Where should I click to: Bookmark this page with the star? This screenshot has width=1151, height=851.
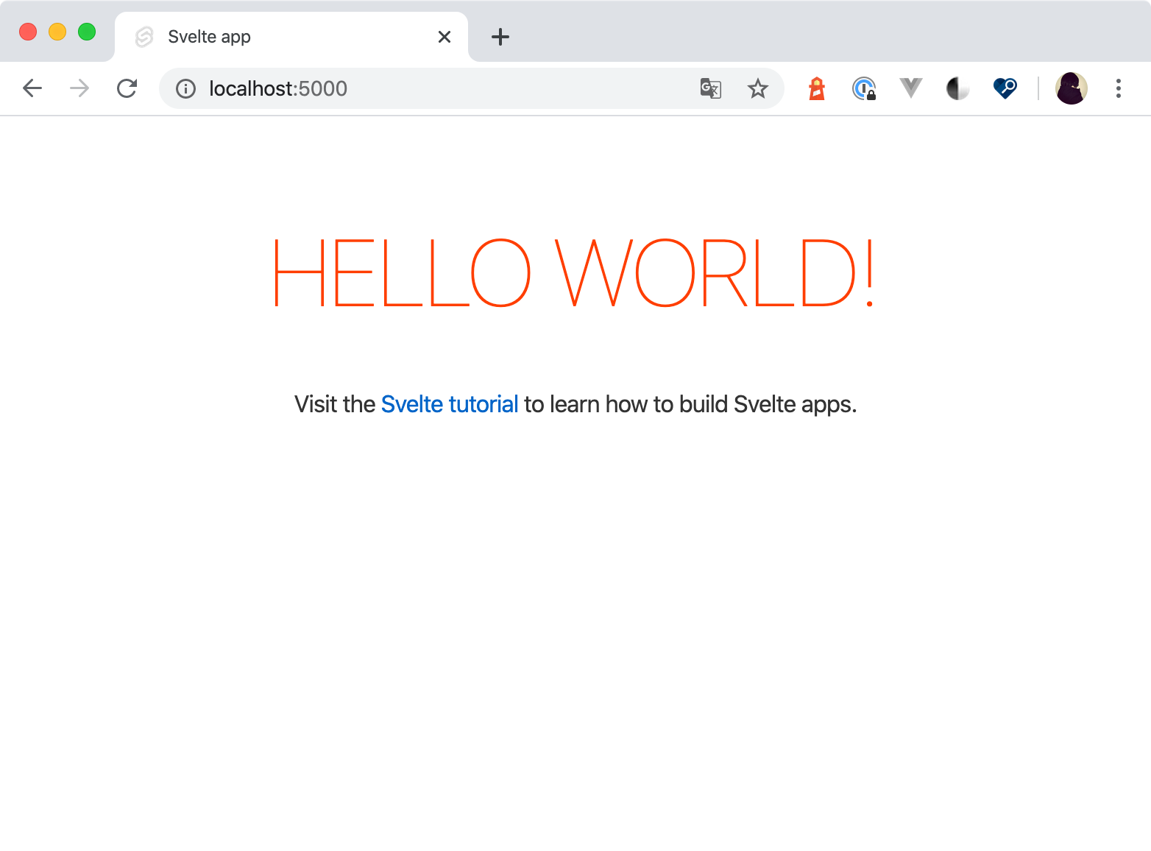[x=757, y=88]
